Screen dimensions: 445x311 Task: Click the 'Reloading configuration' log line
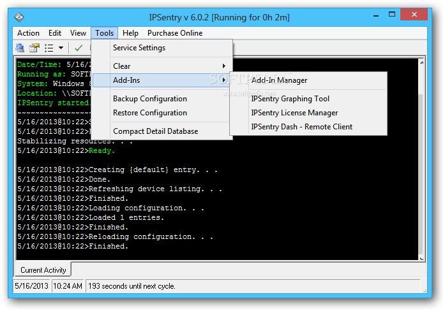click(x=115, y=237)
